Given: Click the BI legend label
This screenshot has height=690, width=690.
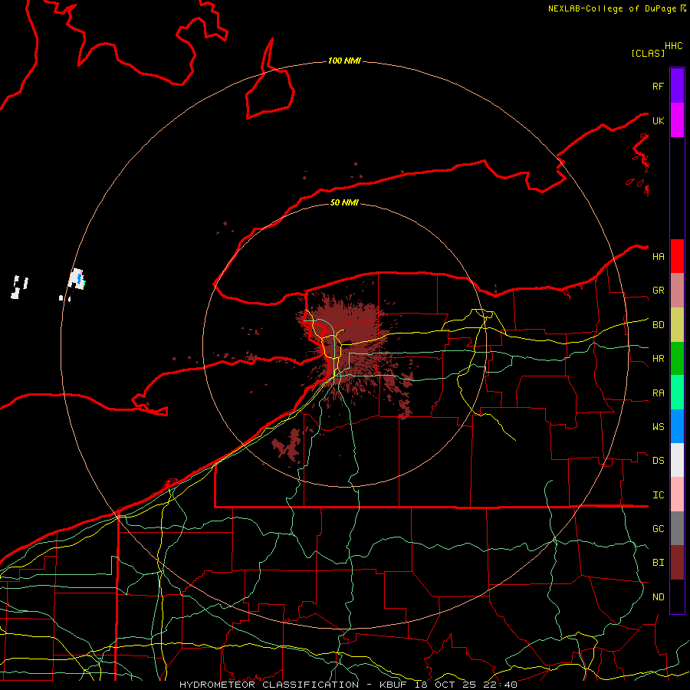Looking at the screenshot, I should [x=658, y=563].
